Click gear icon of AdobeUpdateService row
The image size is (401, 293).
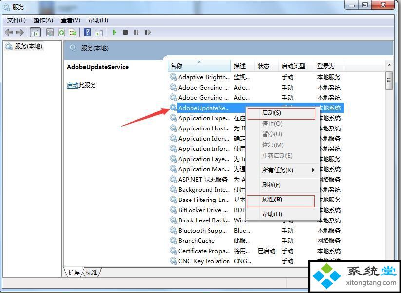[173, 108]
